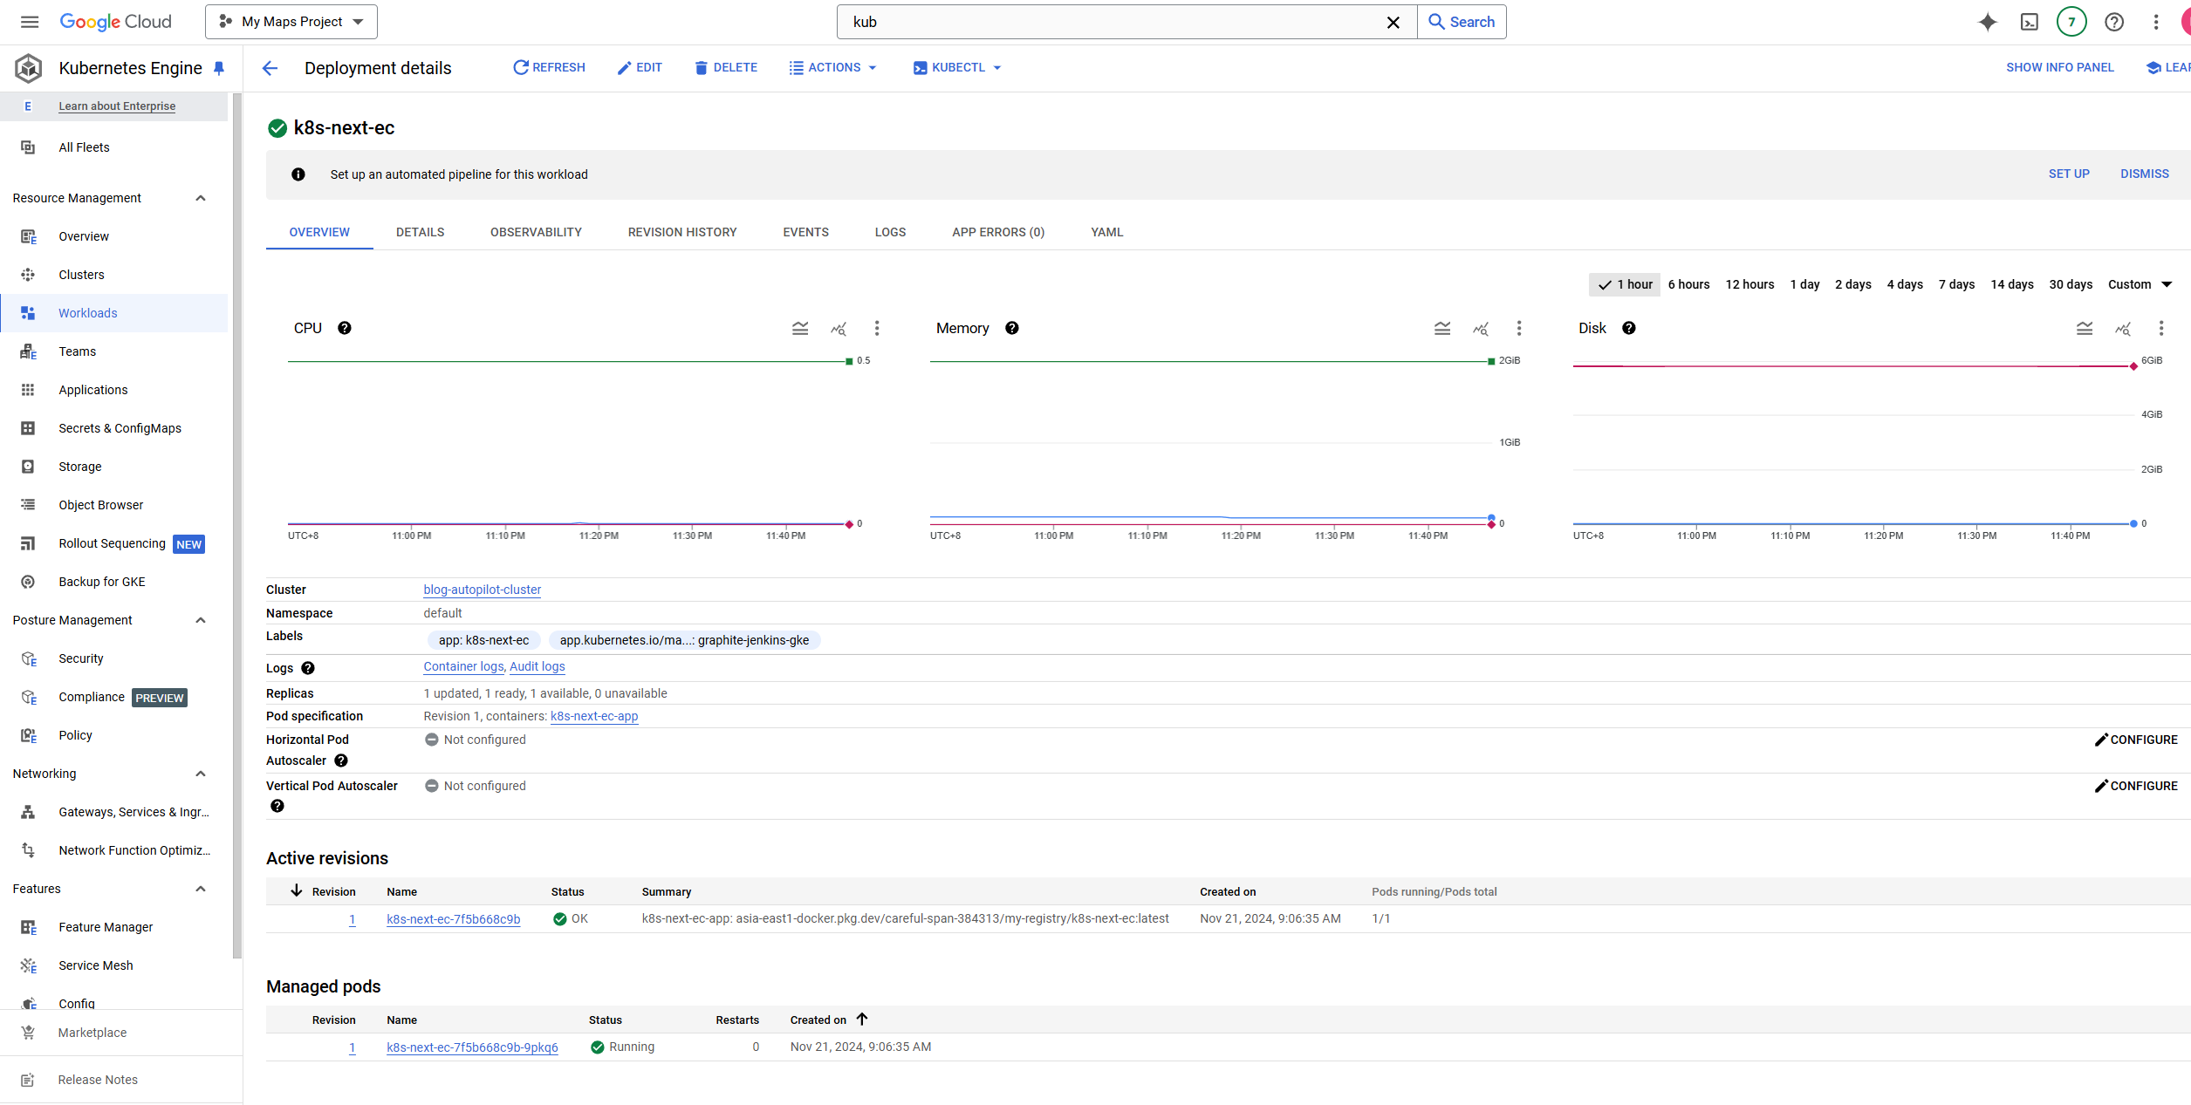Collapse the Networking section in the sidebar
The image size is (2191, 1105).
200,774
